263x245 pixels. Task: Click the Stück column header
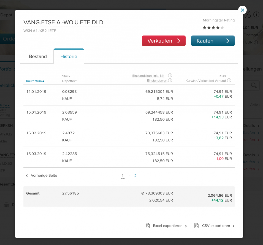click(x=66, y=76)
